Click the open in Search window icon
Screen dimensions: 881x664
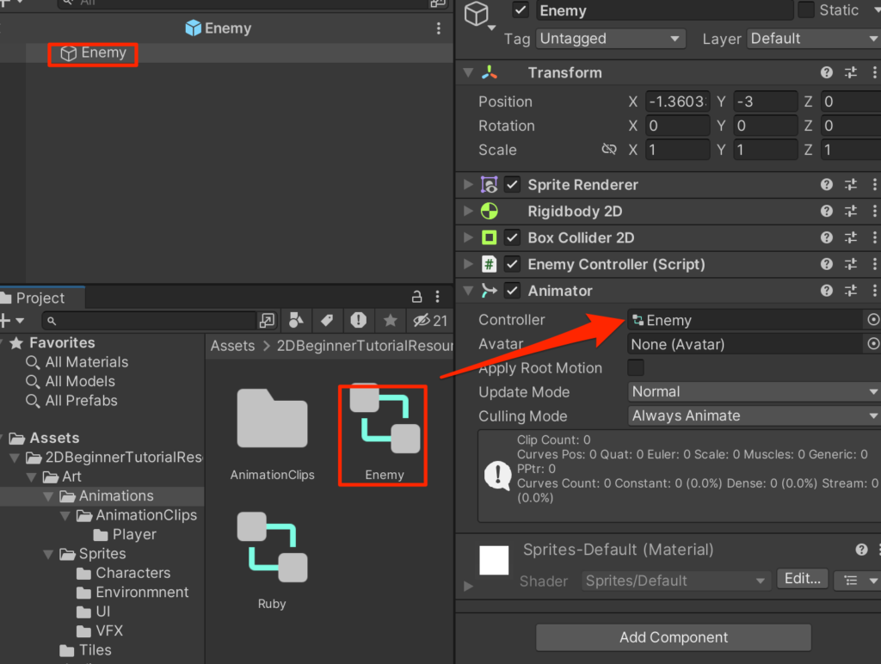[267, 320]
